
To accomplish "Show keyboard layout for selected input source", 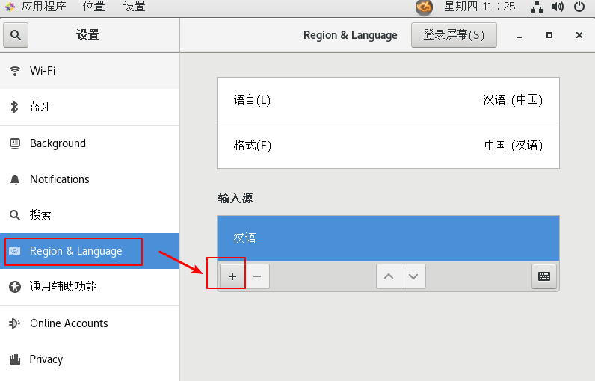I will coord(544,276).
